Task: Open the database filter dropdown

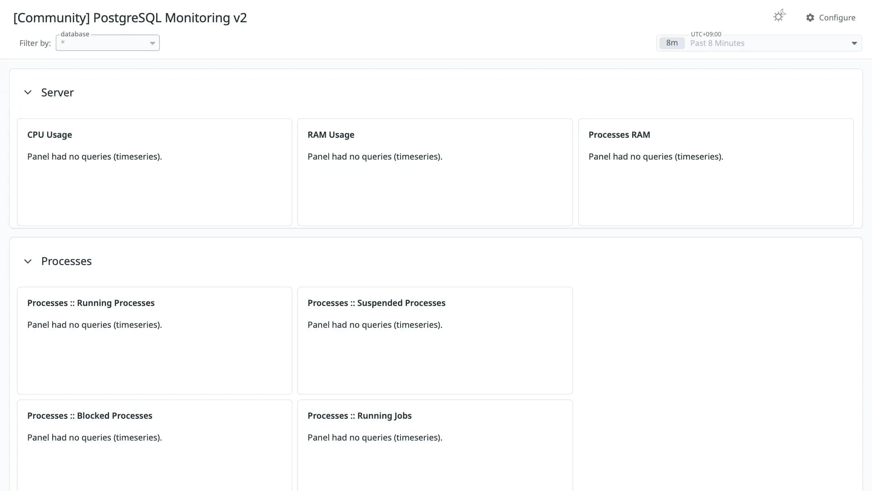Action: point(108,43)
